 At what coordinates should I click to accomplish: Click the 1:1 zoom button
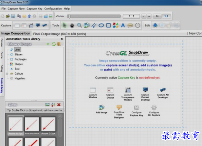(x=166, y=16)
